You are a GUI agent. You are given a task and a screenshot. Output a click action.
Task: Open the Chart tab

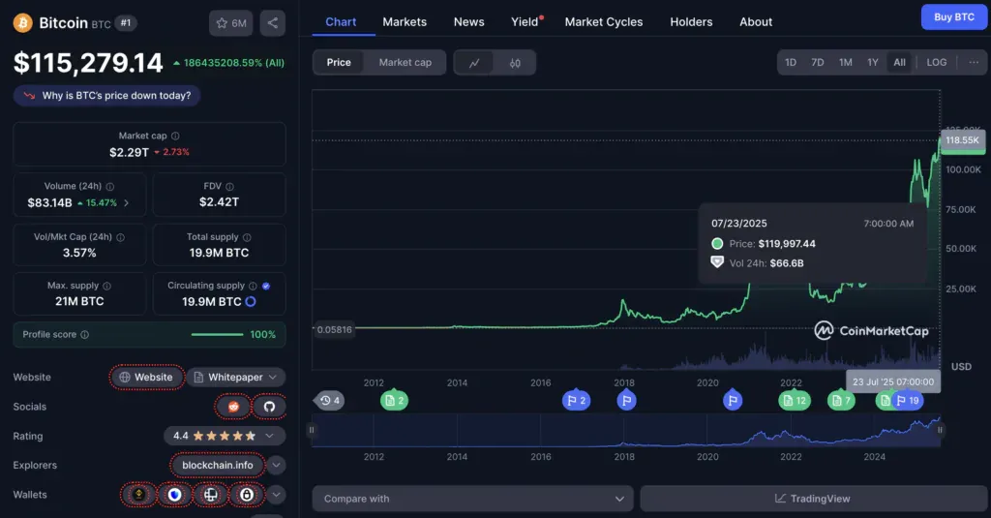[341, 21]
